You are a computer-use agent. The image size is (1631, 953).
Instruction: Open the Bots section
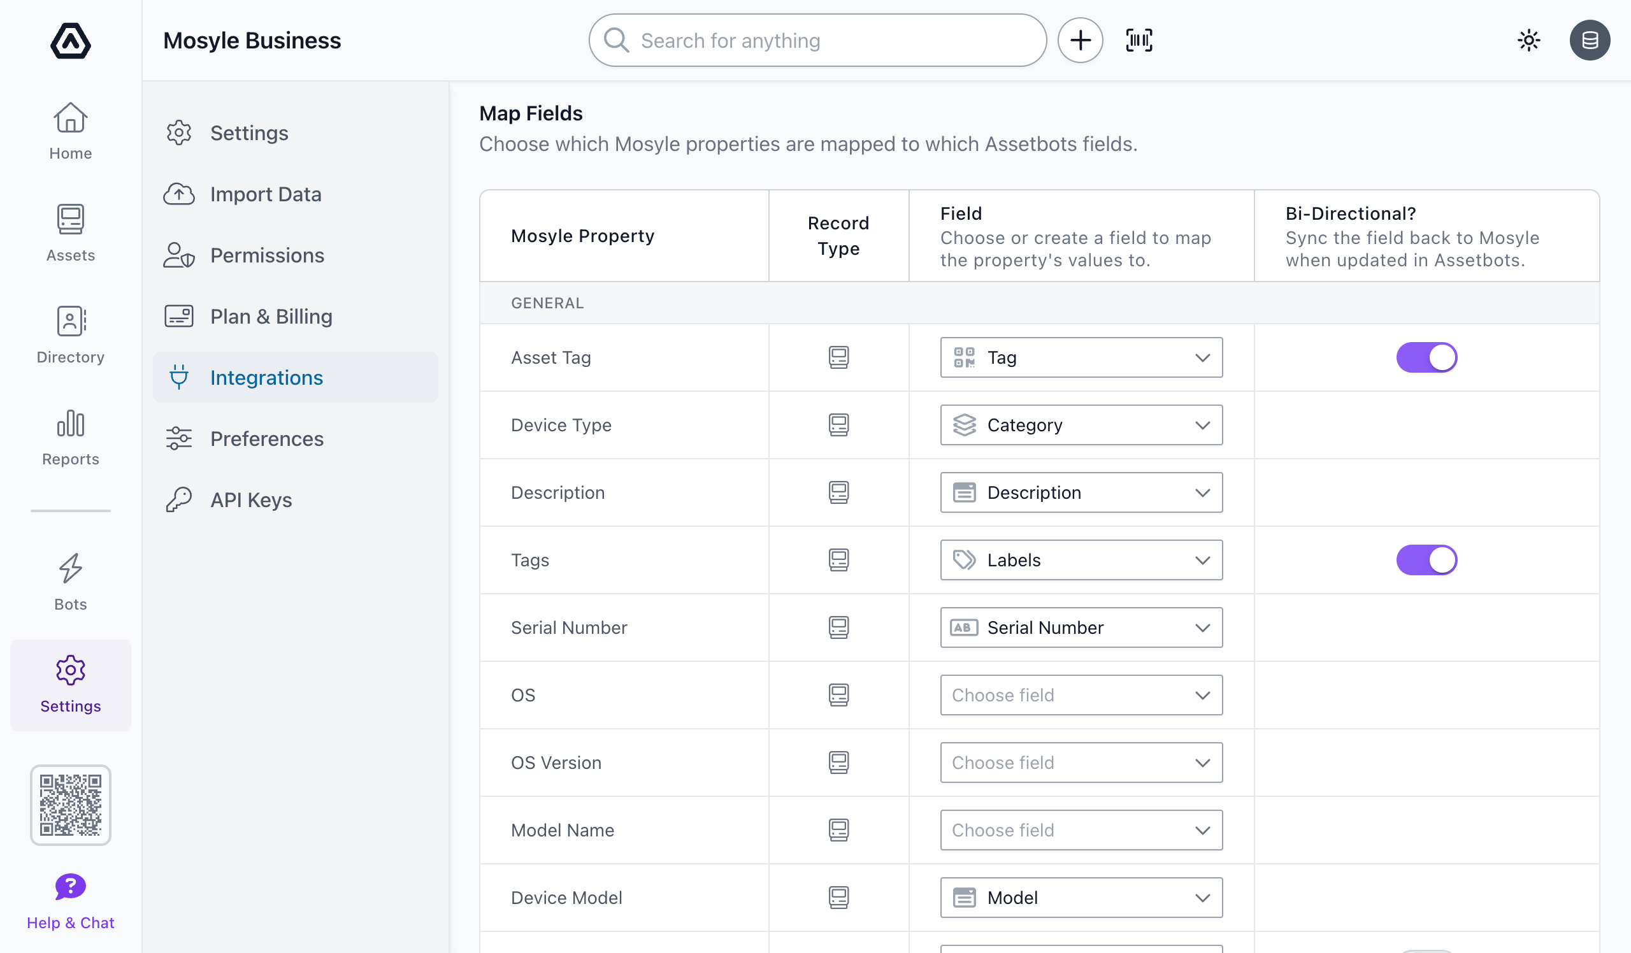(x=71, y=582)
